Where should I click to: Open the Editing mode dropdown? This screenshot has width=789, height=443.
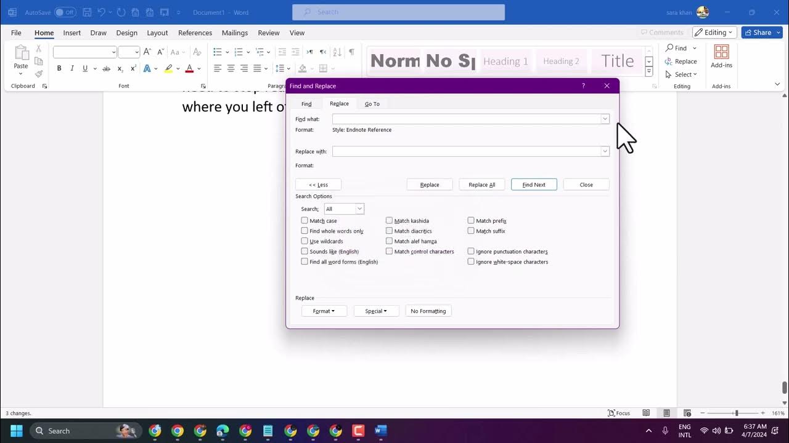tap(715, 33)
